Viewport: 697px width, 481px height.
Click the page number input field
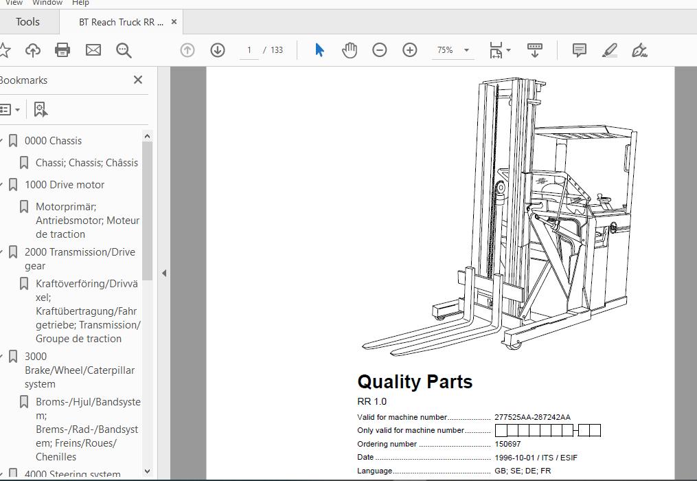[249, 50]
